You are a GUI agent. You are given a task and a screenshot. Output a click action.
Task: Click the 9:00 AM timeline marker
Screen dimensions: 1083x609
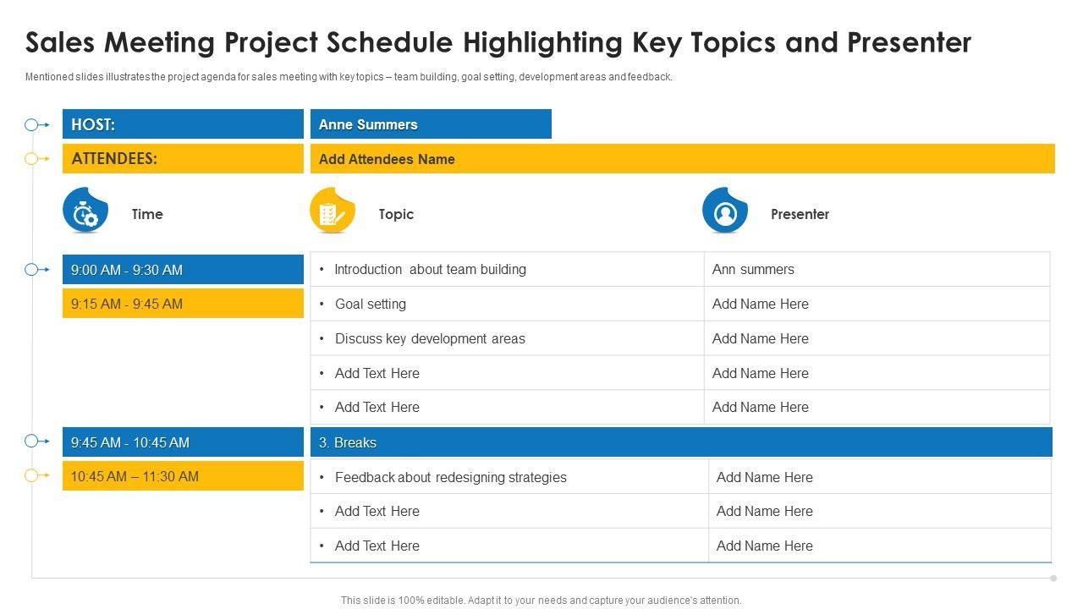pos(32,270)
